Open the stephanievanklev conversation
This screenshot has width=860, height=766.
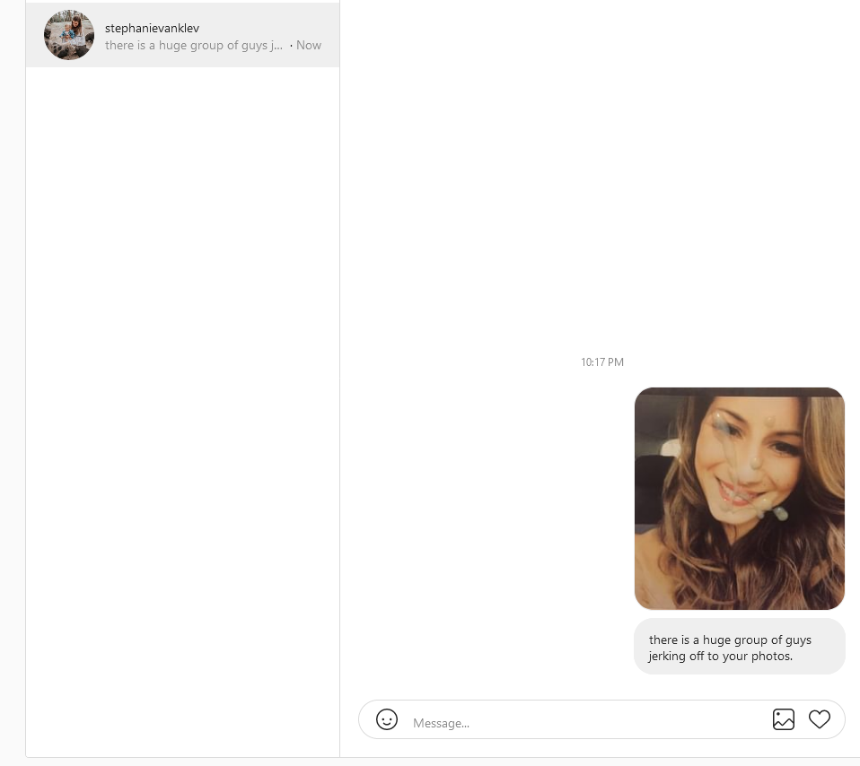182,35
